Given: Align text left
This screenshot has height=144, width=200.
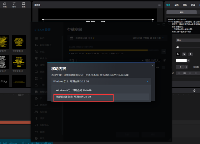Looking at the screenshot, I should tap(179, 73).
